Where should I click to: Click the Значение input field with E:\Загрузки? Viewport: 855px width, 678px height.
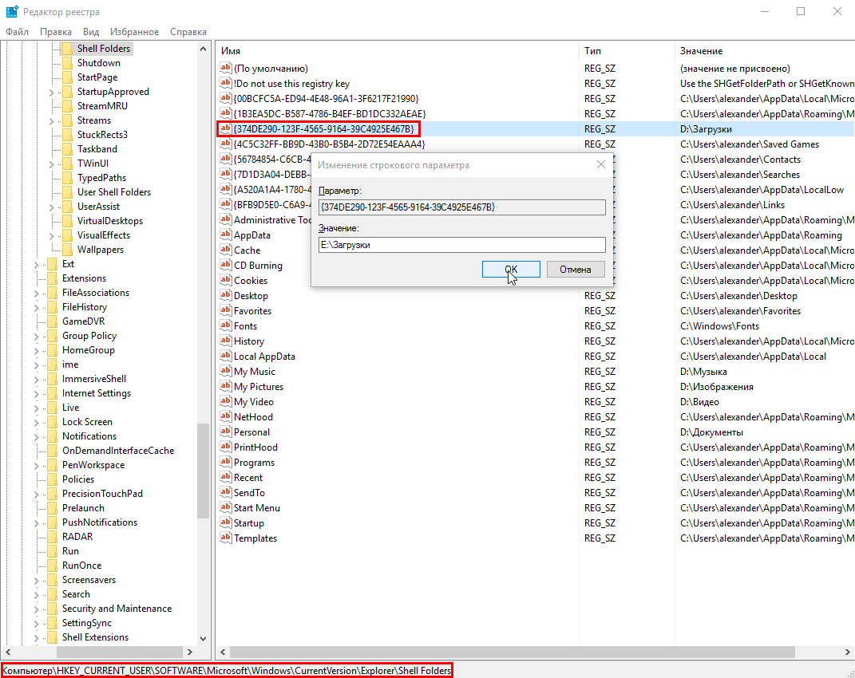pyautogui.click(x=461, y=245)
